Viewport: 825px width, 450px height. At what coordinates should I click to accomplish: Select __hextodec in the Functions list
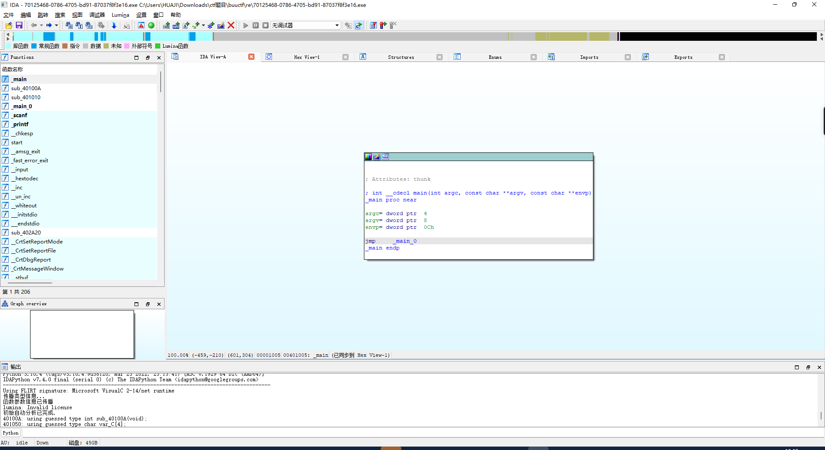(79, 178)
